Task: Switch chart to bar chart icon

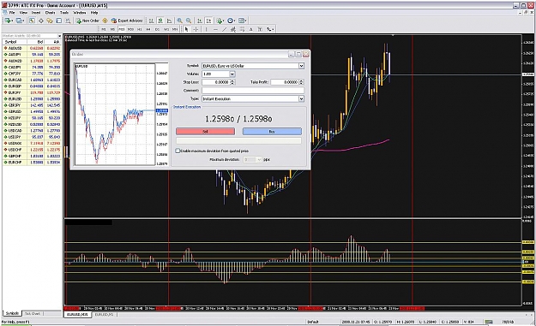Action: pos(151,21)
